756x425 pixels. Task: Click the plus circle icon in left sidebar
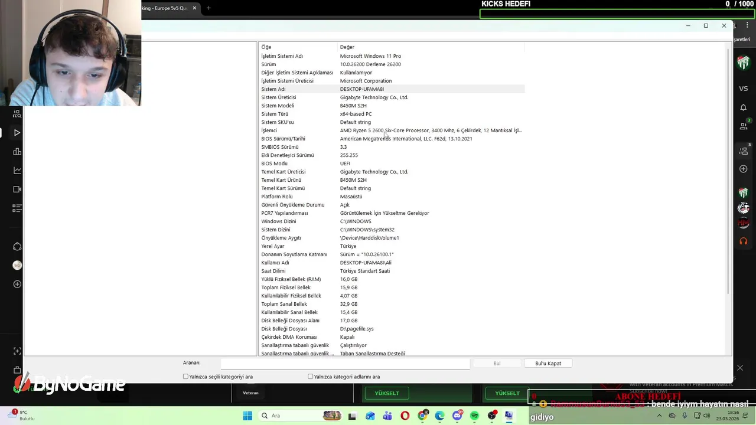coord(17,284)
